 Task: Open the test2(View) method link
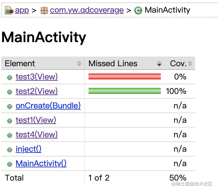tap(36, 91)
